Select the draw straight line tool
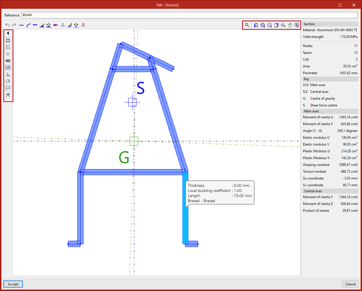 pyautogui.click(x=21, y=25)
